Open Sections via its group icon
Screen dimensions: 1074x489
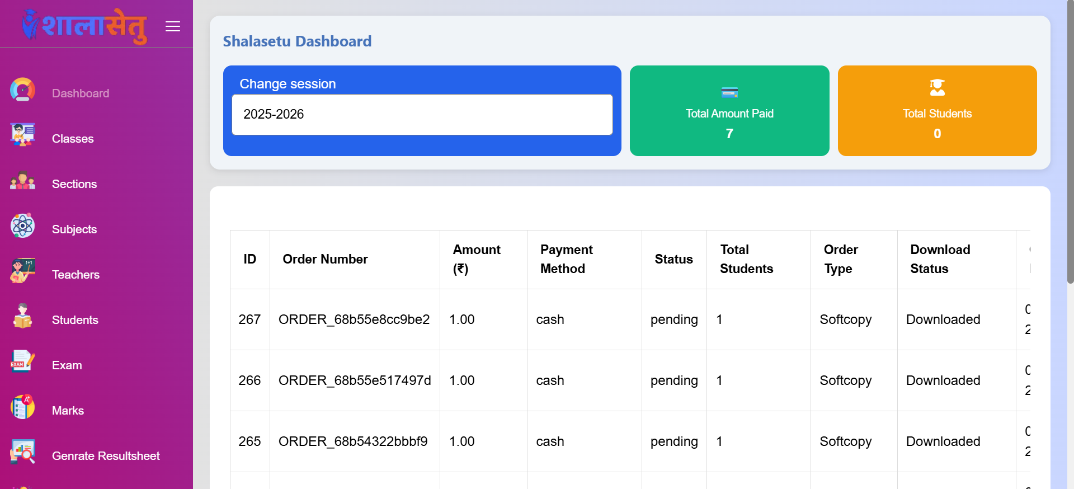[22, 181]
